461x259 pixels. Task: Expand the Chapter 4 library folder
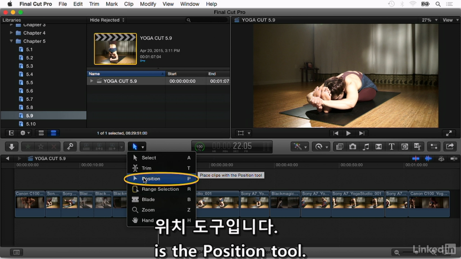pos(12,33)
